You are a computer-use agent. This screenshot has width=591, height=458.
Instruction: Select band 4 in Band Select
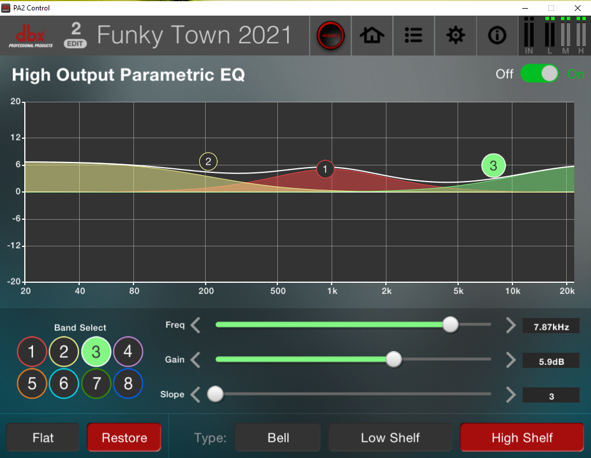[128, 352]
